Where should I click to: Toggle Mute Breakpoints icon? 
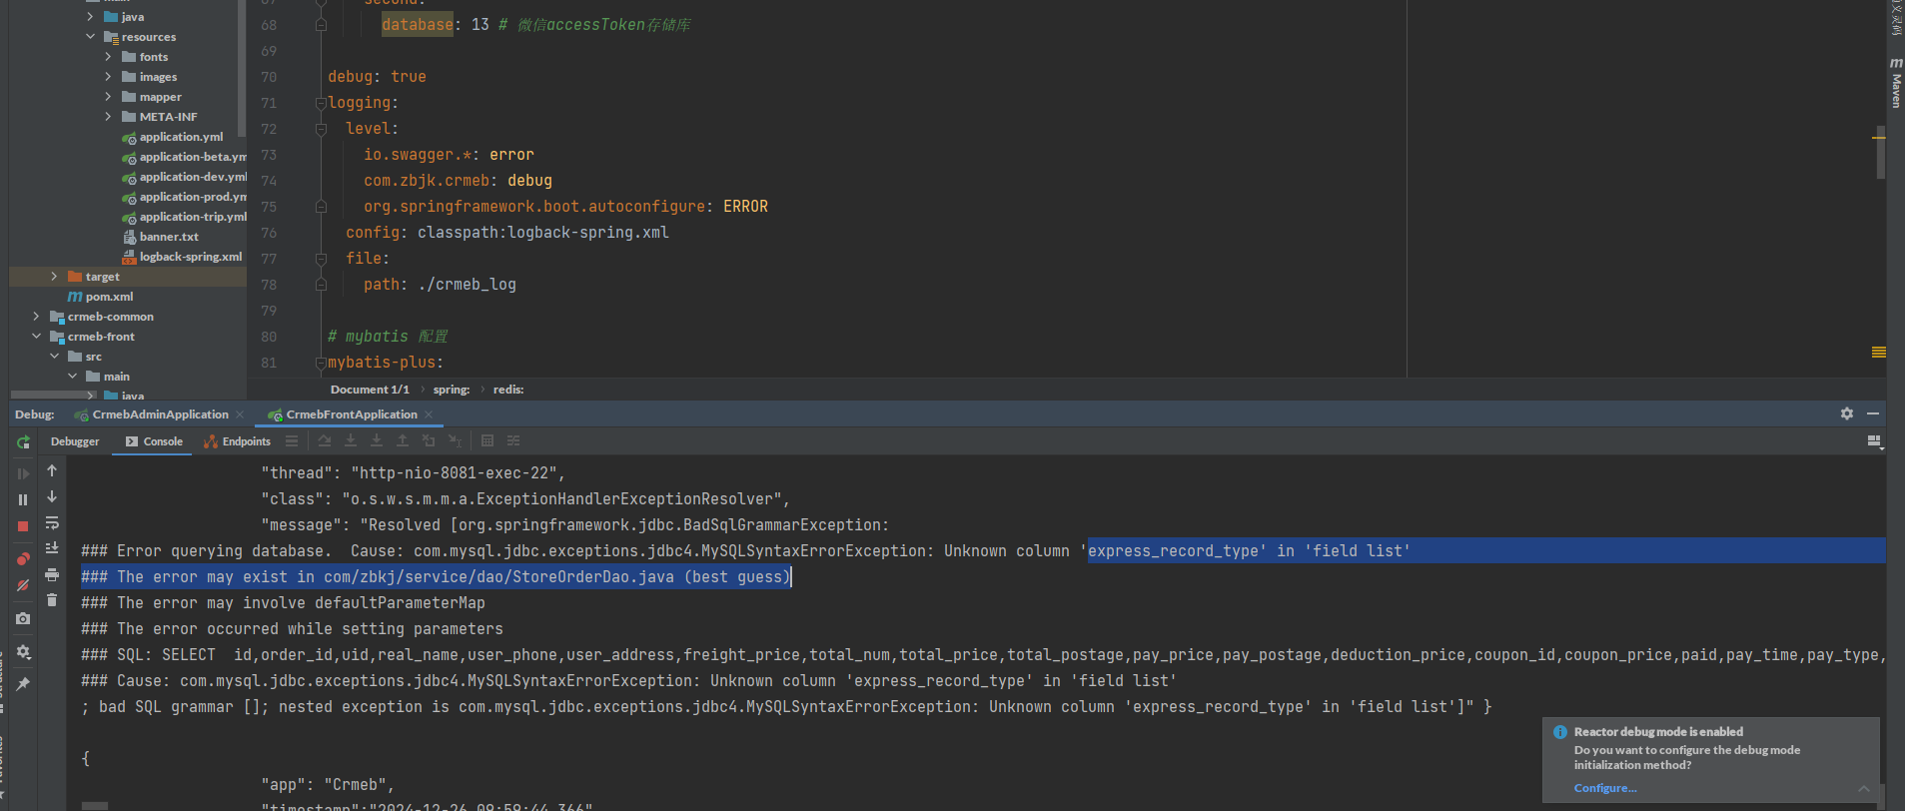[x=23, y=585]
